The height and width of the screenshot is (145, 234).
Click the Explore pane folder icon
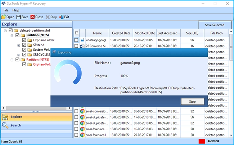click(5, 117)
